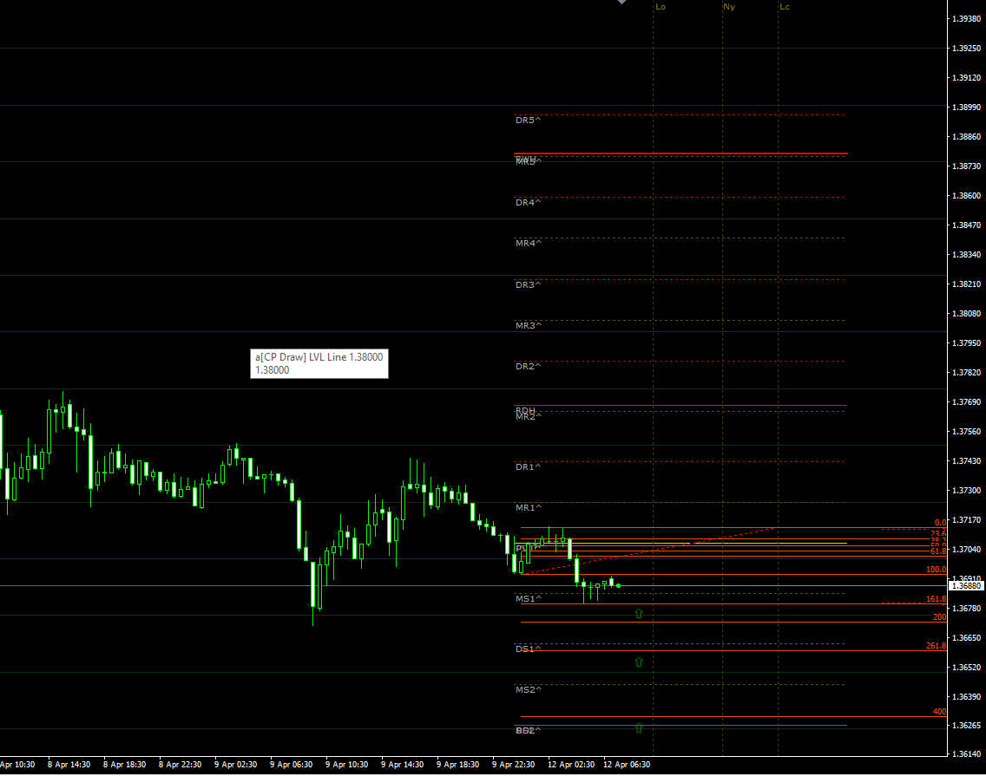Viewport: 986px width, 776px height.
Task: Click the Ny session marker label
Action: click(x=729, y=7)
